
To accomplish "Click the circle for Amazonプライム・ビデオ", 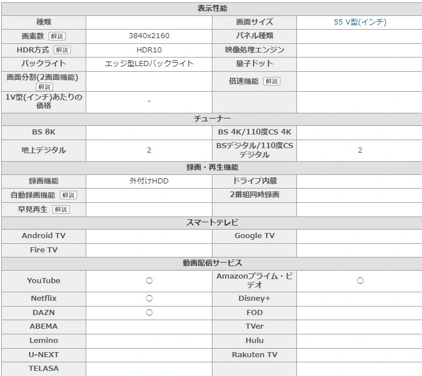I will [x=360, y=281].
